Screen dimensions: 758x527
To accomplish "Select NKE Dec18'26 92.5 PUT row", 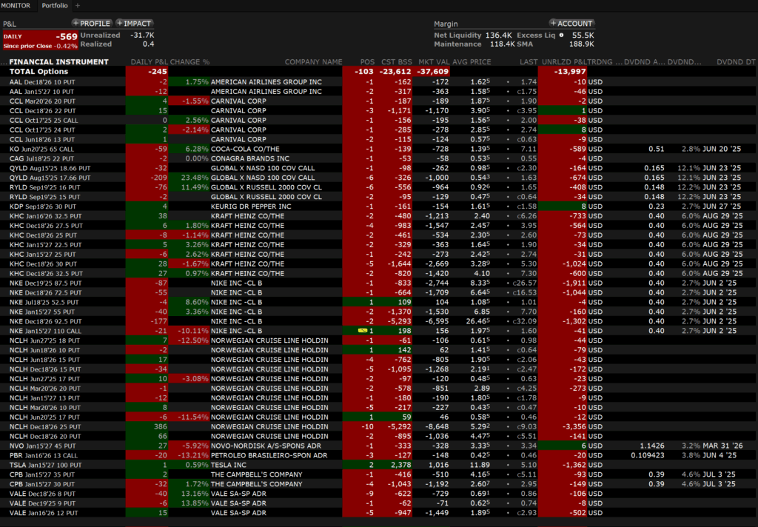I will coord(378,321).
